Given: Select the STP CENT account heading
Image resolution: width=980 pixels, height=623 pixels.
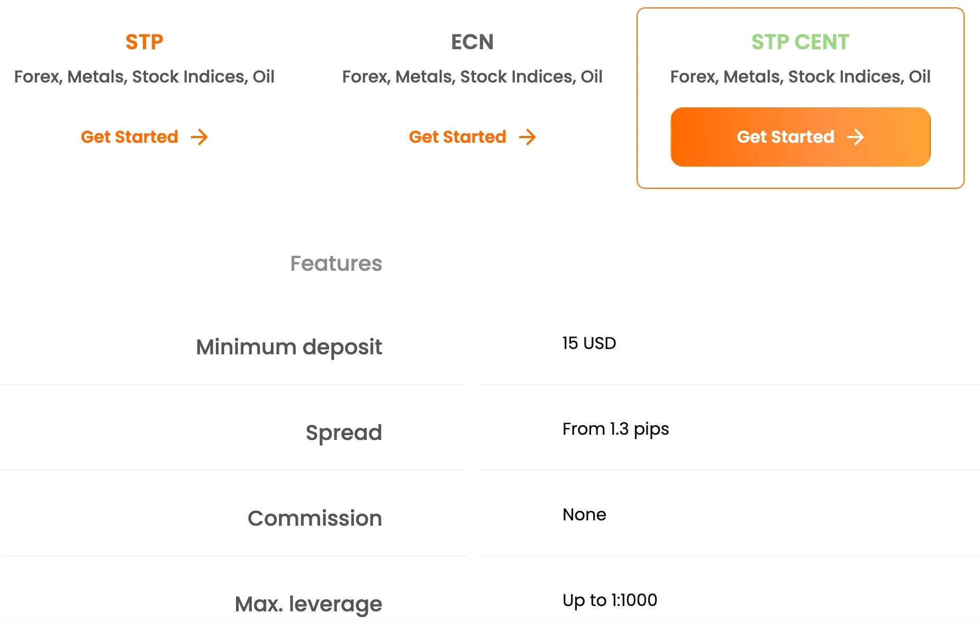Looking at the screenshot, I should click(x=800, y=42).
